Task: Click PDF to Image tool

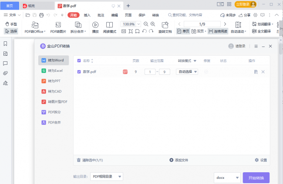Action: tap(58, 27)
